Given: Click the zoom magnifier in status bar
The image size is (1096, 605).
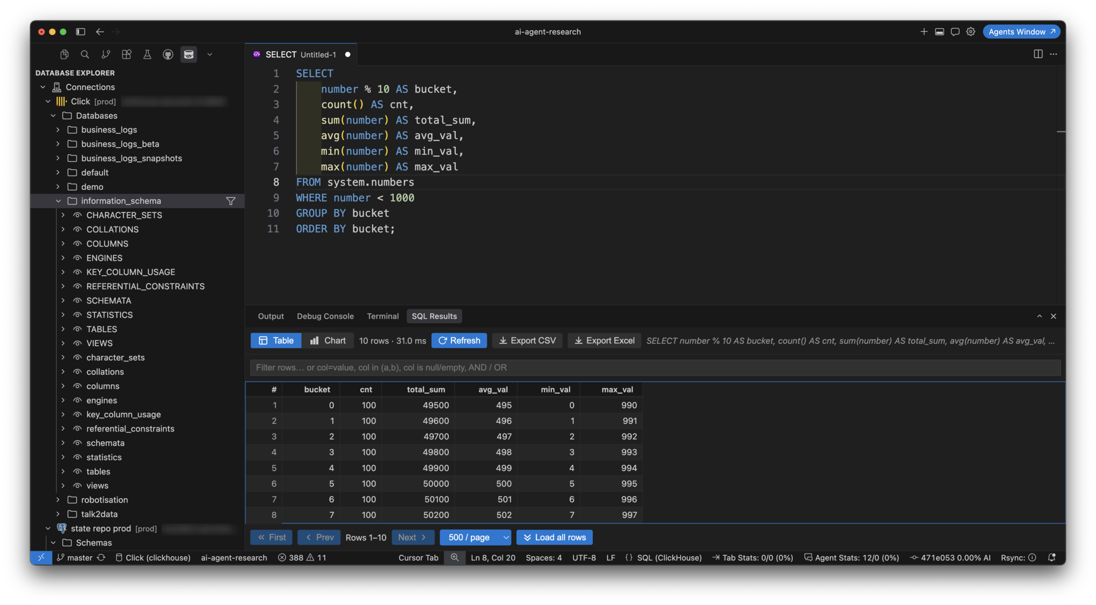Looking at the screenshot, I should click(x=455, y=558).
